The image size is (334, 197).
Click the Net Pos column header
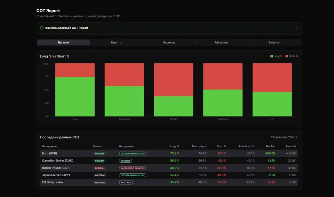[x=271, y=146]
